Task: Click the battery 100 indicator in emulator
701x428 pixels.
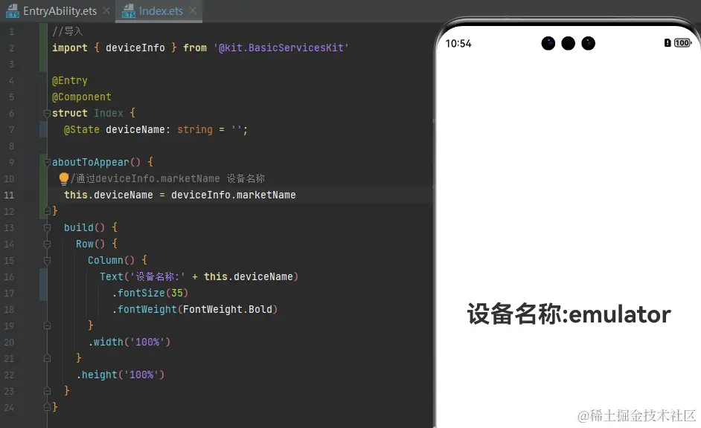Action: 682,43
